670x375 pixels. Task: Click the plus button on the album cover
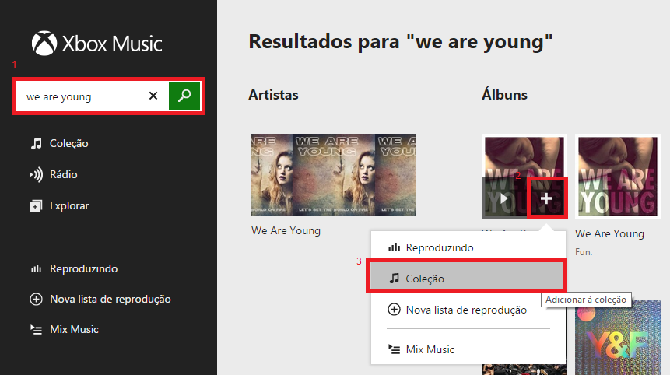[x=546, y=198]
